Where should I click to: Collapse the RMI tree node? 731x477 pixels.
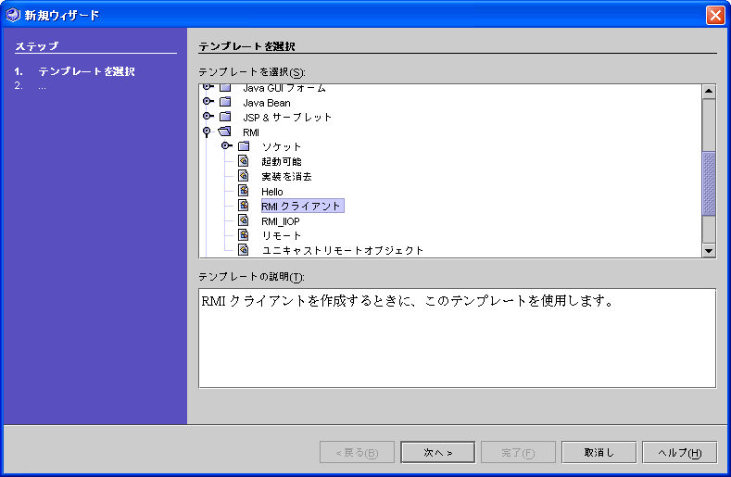pyautogui.click(x=208, y=132)
